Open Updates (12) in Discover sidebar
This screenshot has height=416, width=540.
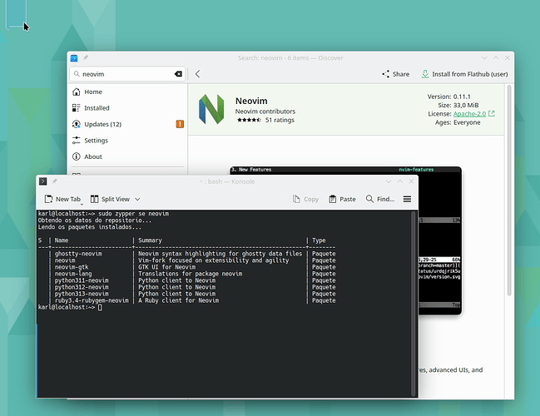pos(128,124)
